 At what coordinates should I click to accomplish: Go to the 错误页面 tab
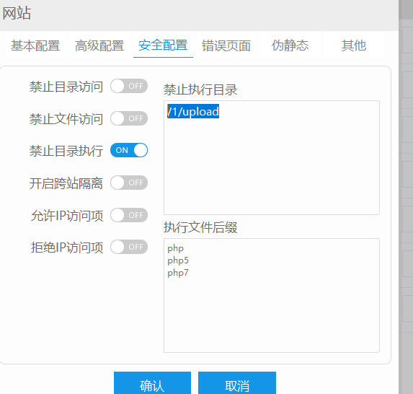point(226,45)
